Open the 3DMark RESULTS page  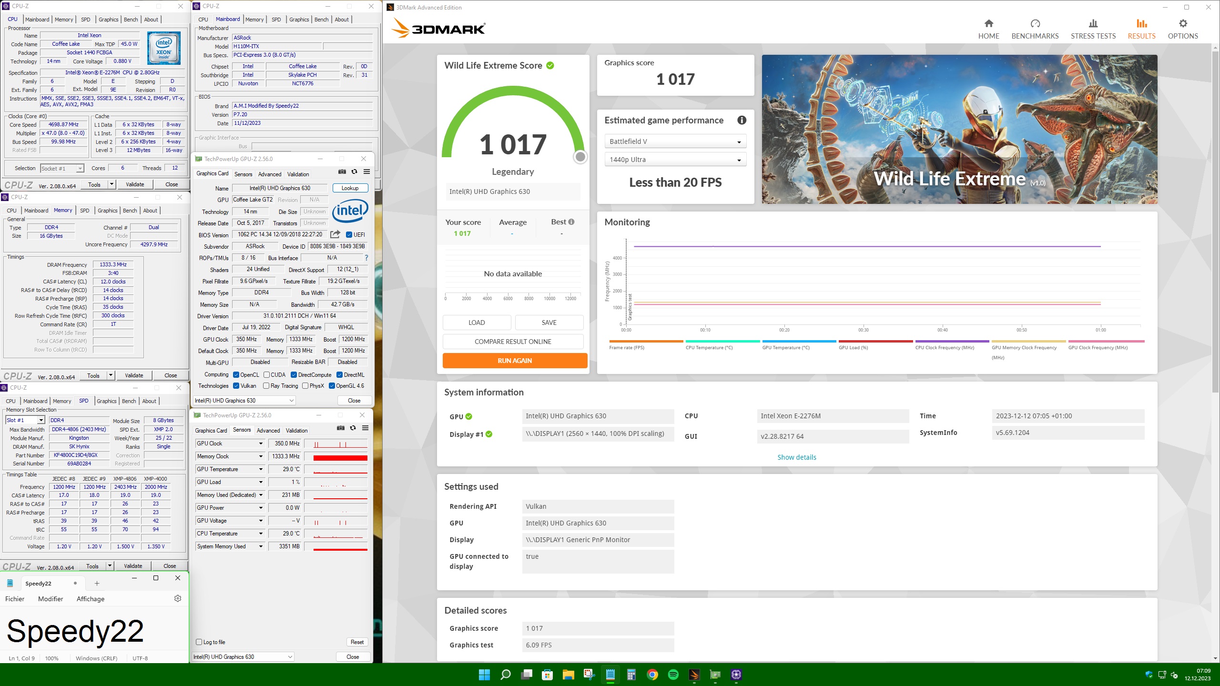1141,29
